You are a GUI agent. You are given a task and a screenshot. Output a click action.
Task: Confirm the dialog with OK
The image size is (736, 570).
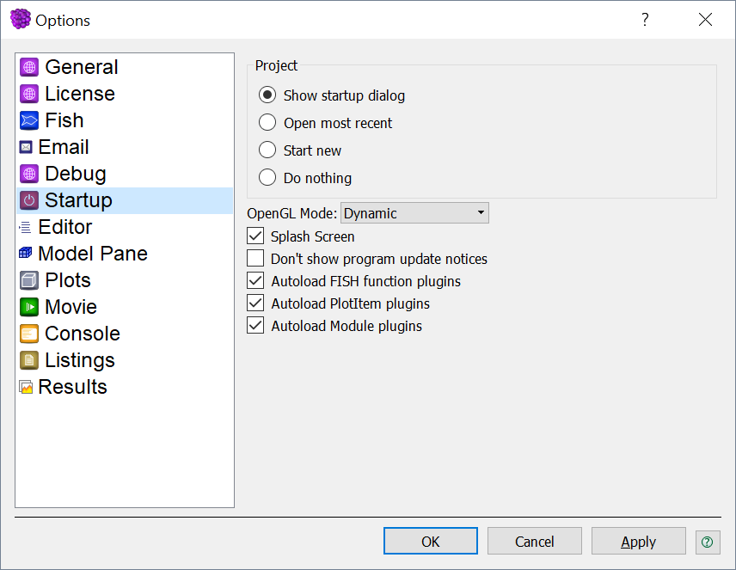coord(431,542)
